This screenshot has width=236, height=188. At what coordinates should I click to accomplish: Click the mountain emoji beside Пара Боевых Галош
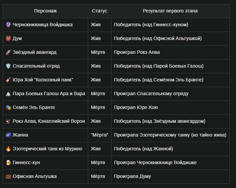pos(8,93)
